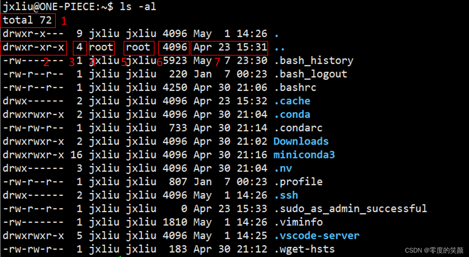469x257 pixels.
Task: Click the '.cache' directory name
Action: [292, 101]
